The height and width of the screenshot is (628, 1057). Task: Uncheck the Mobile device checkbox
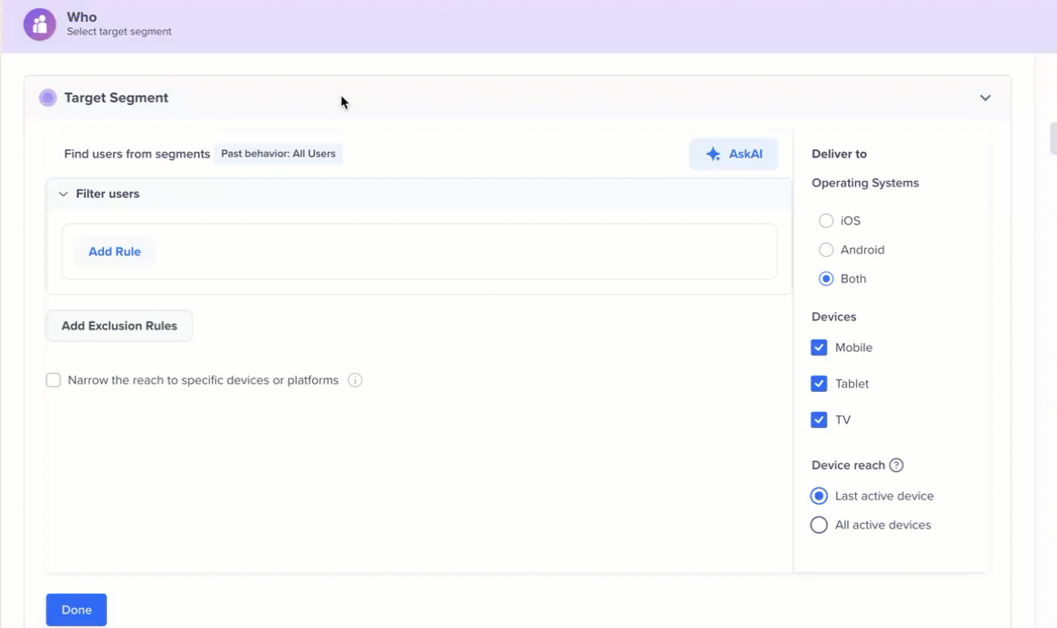pyautogui.click(x=819, y=347)
